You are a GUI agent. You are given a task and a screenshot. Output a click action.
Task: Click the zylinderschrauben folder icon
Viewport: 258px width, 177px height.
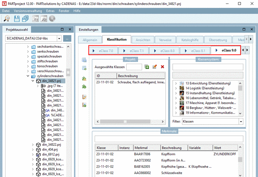(34, 76)
